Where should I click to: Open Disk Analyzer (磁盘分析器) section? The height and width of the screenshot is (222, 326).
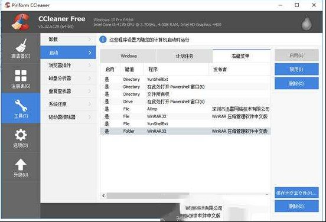68,78
